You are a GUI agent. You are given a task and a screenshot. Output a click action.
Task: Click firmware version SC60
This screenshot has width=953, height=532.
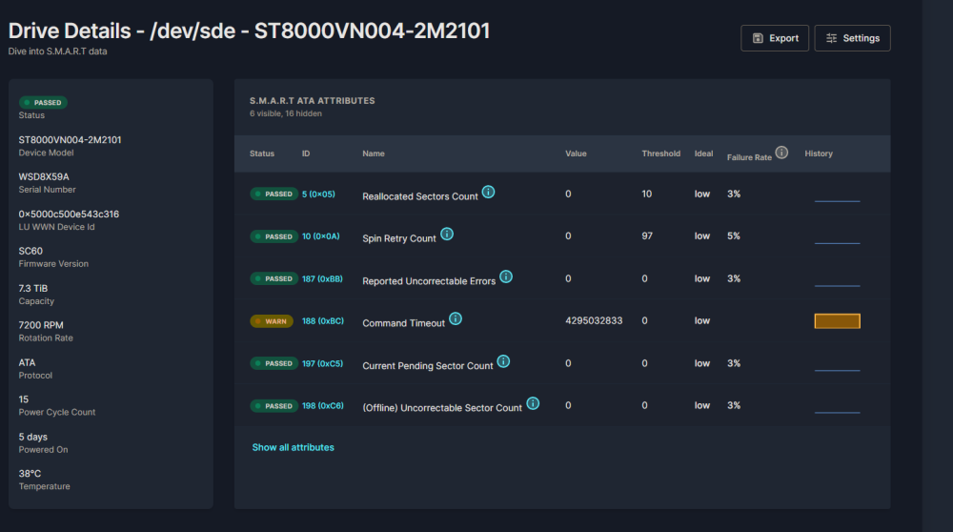[x=30, y=251]
